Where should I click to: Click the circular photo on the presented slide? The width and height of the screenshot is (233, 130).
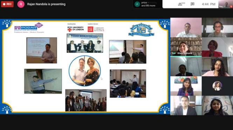[85, 71]
